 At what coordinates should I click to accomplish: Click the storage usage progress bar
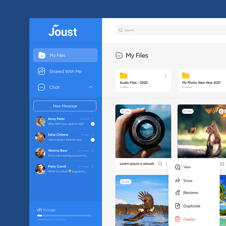[x=64, y=215]
